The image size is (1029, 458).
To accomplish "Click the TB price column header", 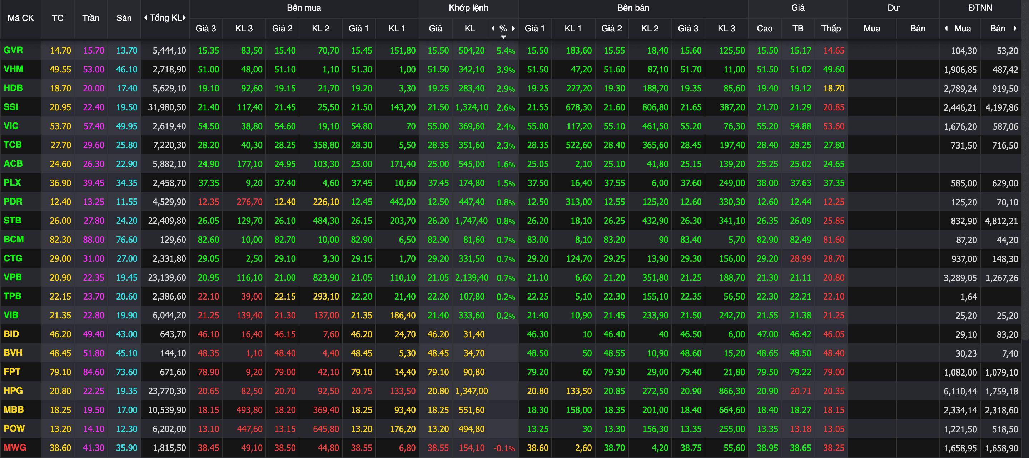I will (798, 28).
